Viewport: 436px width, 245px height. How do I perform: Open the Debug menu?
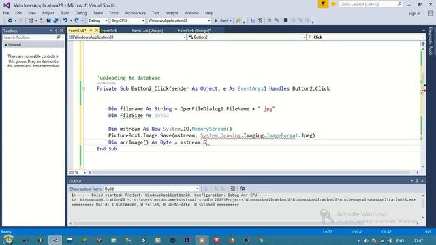coord(81,13)
